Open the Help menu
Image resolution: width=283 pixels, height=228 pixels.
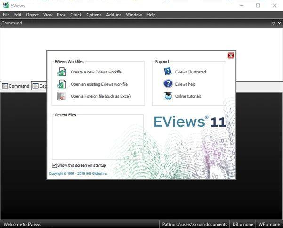tap(151, 15)
